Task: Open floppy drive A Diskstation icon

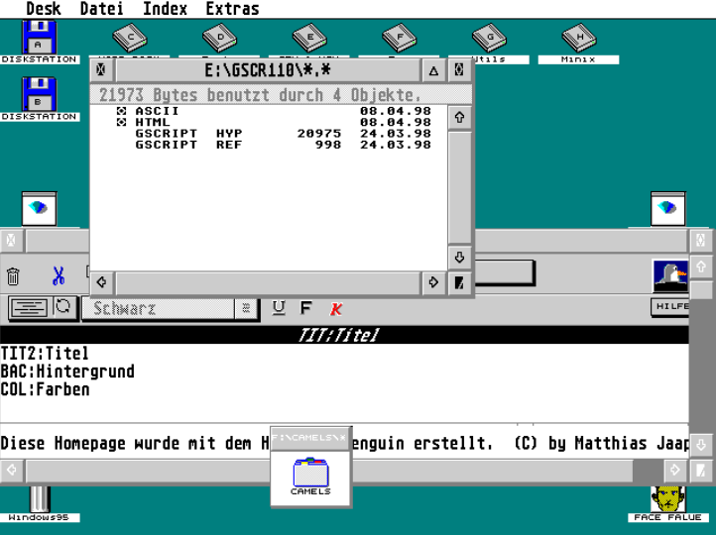Action: 40,39
